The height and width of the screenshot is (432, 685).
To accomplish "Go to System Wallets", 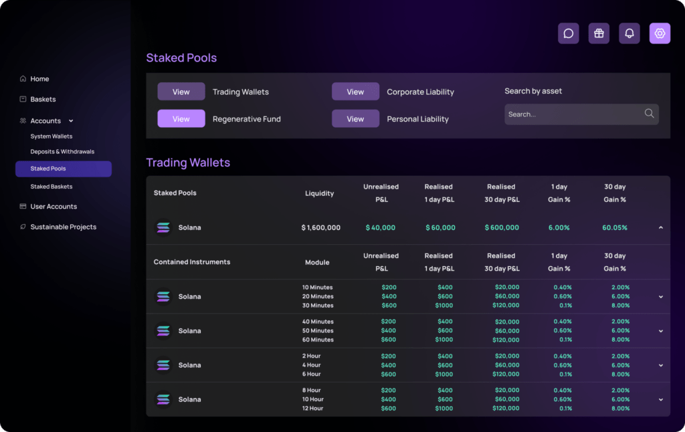I will pyautogui.click(x=51, y=136).
